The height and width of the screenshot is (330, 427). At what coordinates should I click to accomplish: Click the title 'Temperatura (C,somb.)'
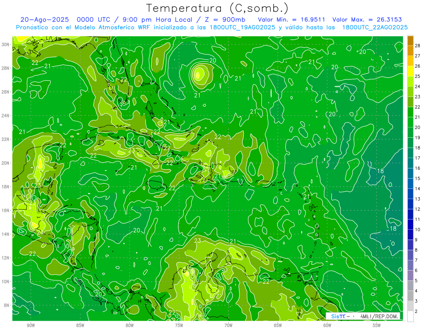tap(217, 8)
